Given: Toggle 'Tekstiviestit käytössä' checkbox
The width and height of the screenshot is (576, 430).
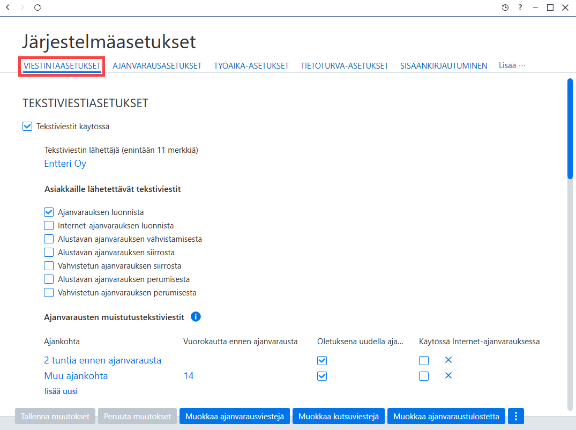Looking at the screenshot, I should (x=27, y=127).
